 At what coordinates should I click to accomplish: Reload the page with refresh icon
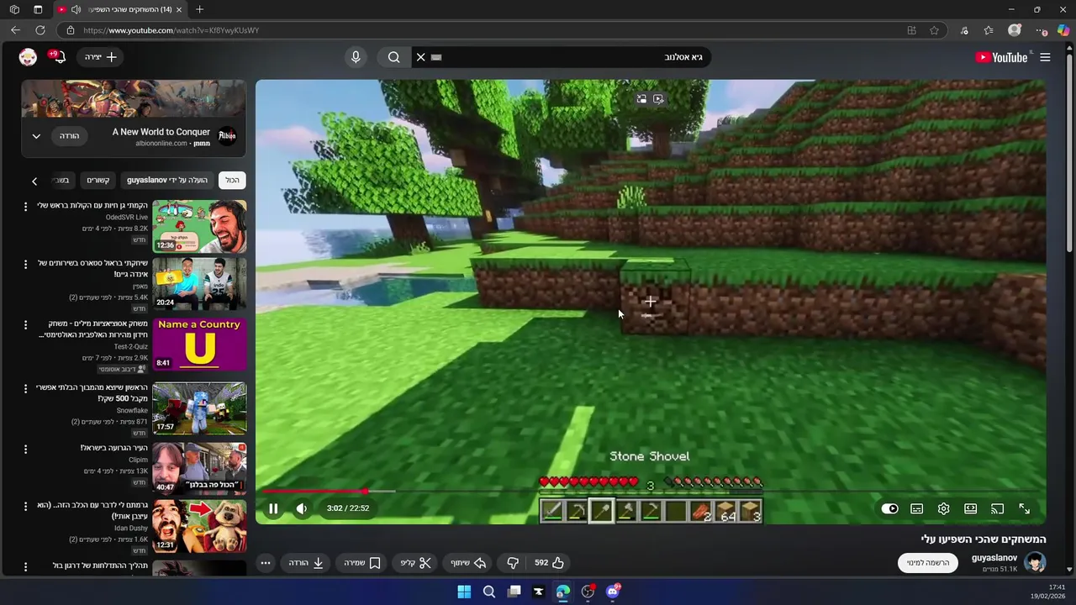[40, 30]
